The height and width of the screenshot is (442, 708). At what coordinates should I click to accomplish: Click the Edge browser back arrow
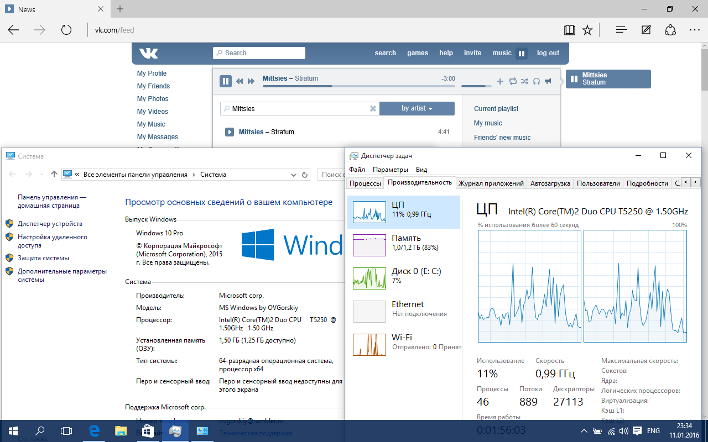click(13, 30)
